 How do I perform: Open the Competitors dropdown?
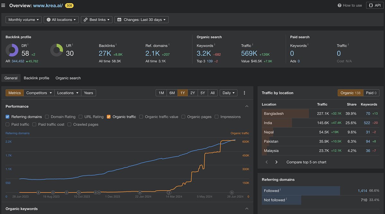click(39, 93)
